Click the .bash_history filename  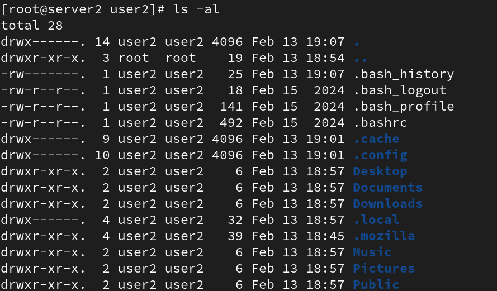(x=404, y=74)
